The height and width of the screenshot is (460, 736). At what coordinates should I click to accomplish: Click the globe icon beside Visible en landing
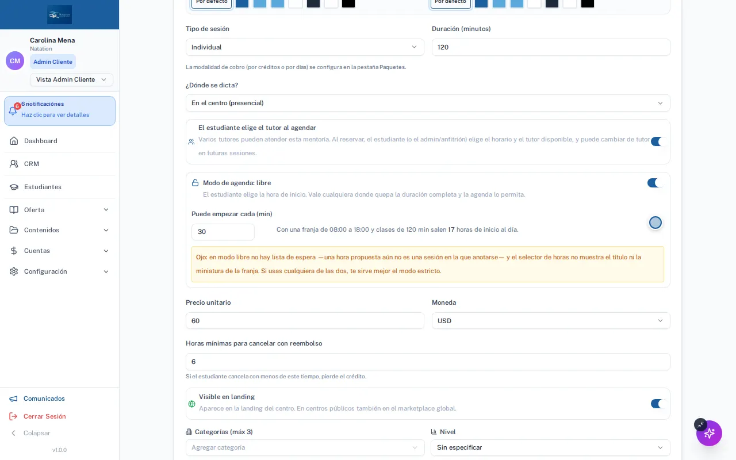click(x=192, y=404)
